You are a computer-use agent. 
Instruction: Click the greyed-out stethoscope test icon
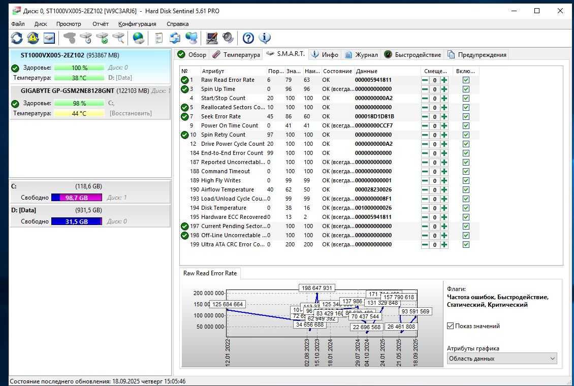click(x=70, y=38)
